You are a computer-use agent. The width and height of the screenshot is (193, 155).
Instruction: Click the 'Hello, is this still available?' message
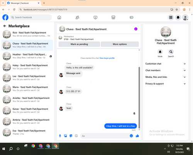click(80, 67)
